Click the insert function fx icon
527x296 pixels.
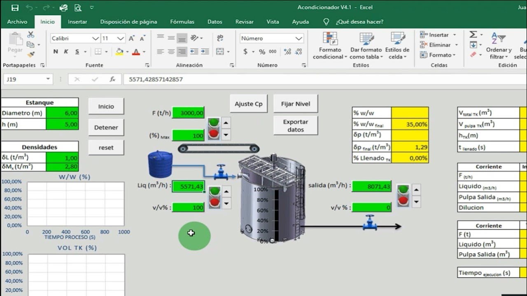(112, 79)
